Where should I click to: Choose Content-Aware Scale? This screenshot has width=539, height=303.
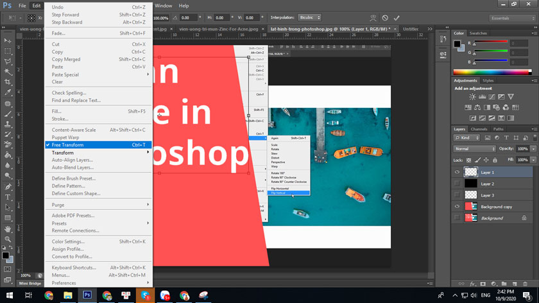98,130
